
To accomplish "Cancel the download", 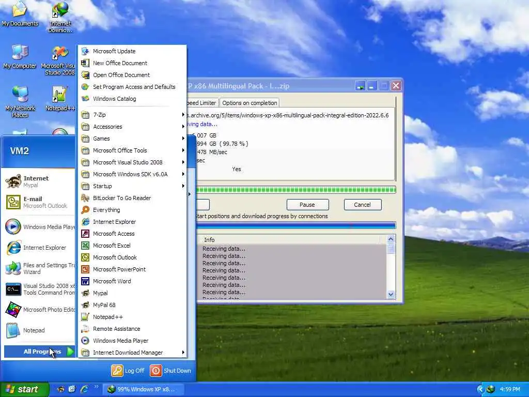I will tap(362, 205).
